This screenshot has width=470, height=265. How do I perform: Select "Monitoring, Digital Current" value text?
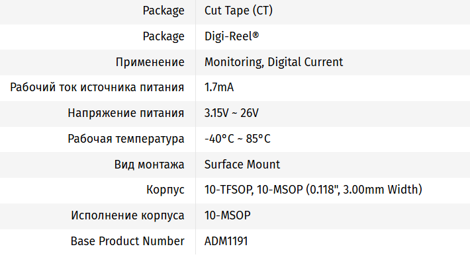click(x=273, y=62)
